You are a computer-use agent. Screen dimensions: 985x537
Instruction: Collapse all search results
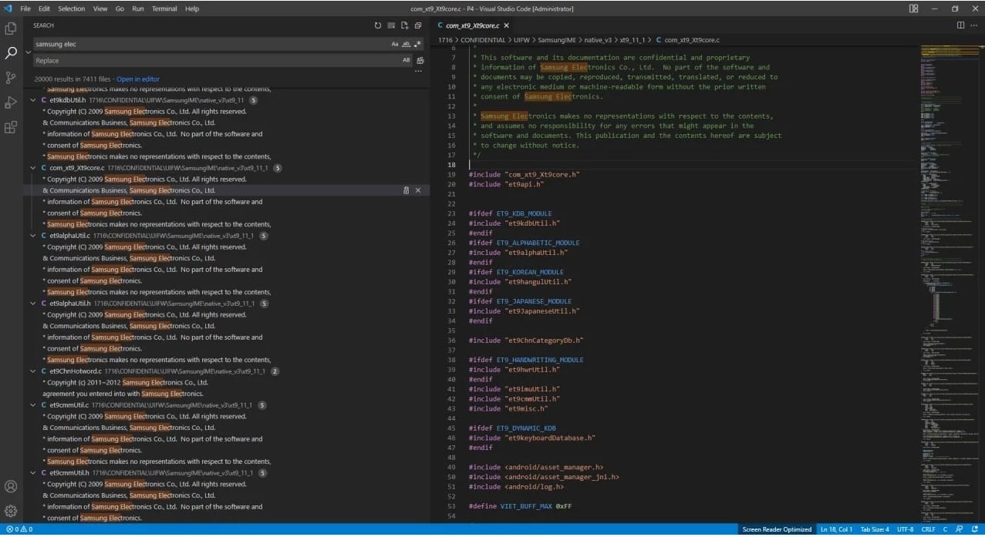pos(417,25)
